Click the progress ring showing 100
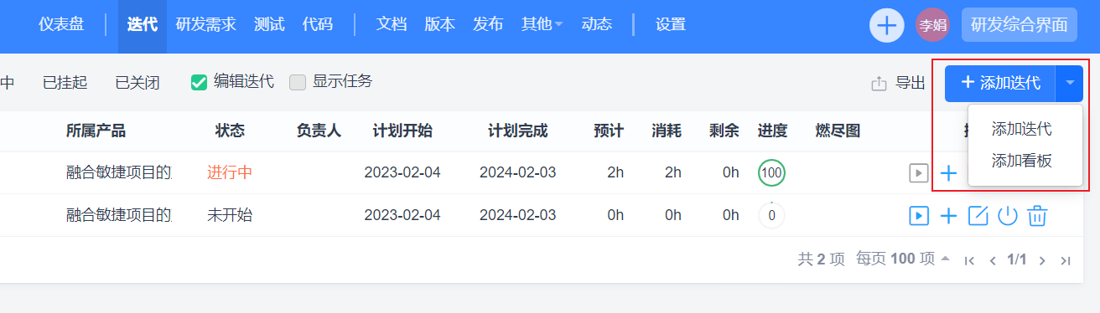Image resolution: width=1100 pixels, height=313 pixels. pos(771,173)
